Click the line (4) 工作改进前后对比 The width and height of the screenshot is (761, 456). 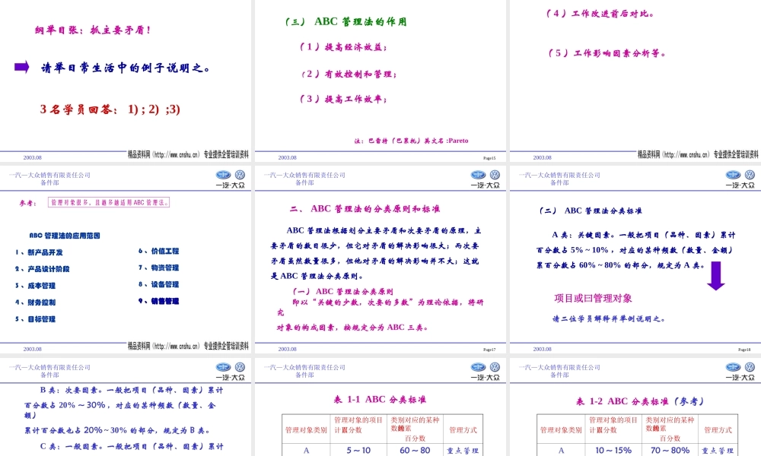click(600, 14)
